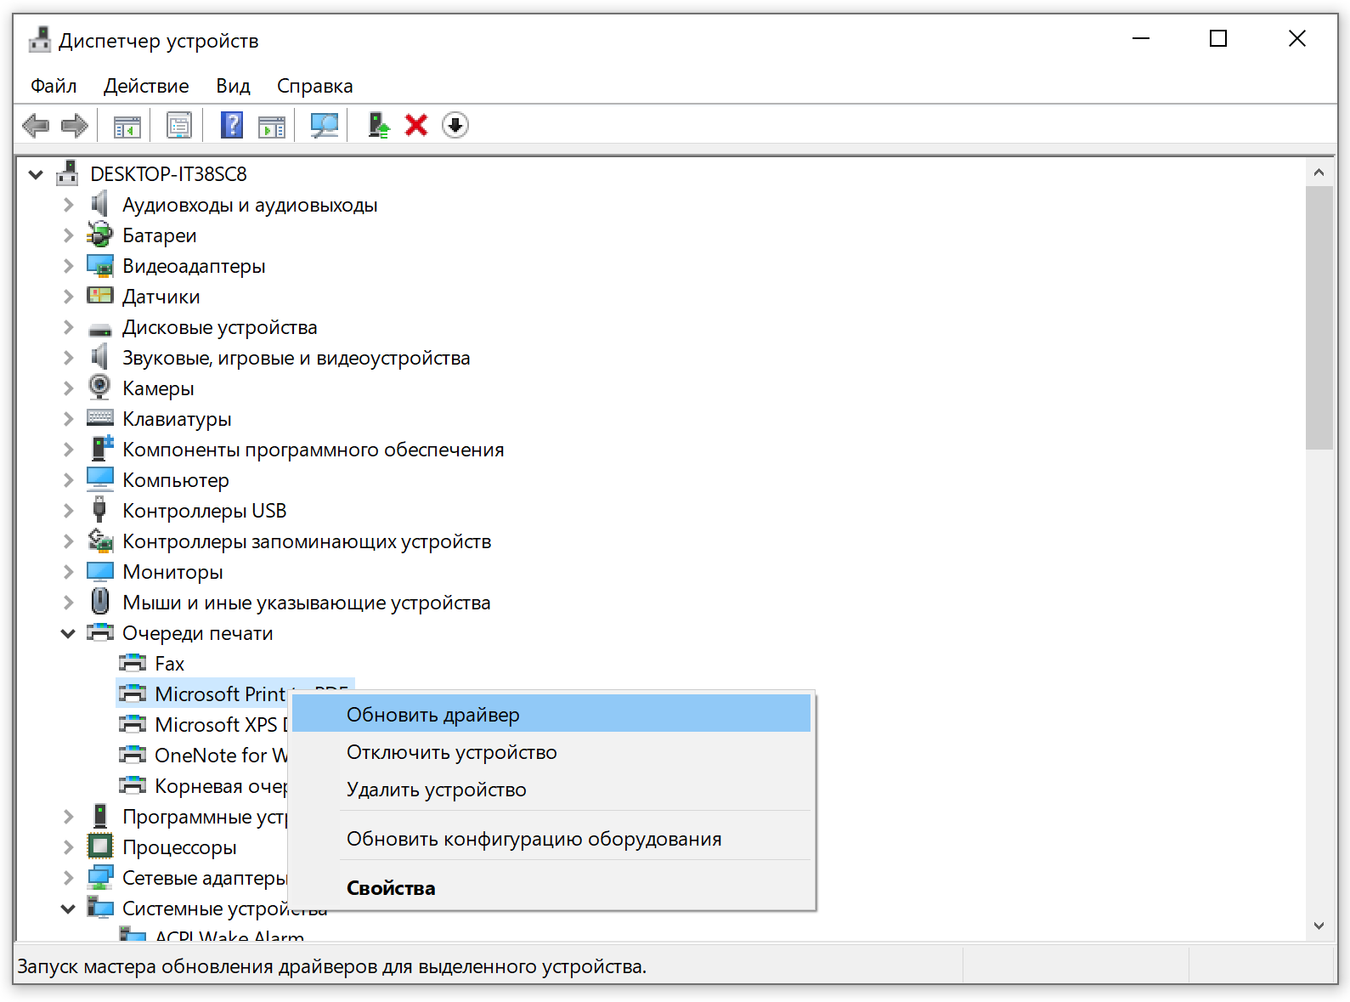The width and height of the screenshot is (1350, 1002).
Task: Select the Fax printer queue item
Action: point(169,664)
